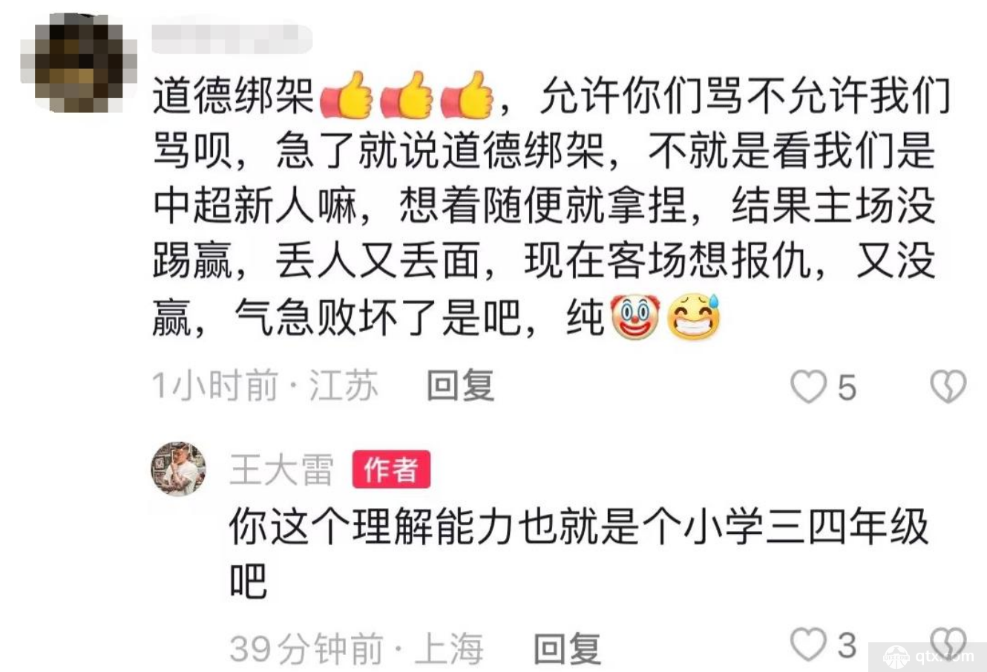987x672 pixels.
Task: Open the blurred username of top commenter
Action: [x=232, y=39]
